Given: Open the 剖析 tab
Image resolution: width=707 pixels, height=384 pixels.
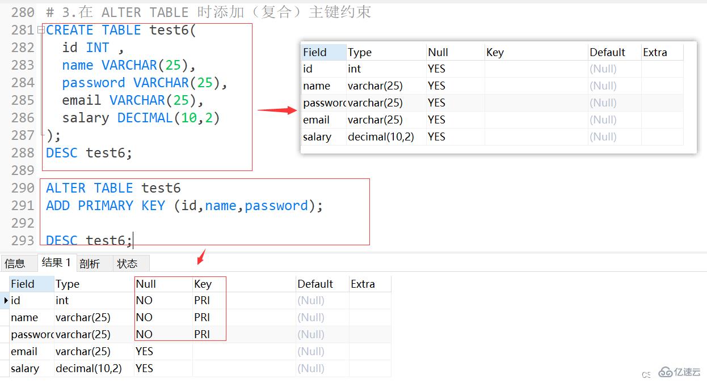Looking at the screenshot, I should tap(89, 262).
